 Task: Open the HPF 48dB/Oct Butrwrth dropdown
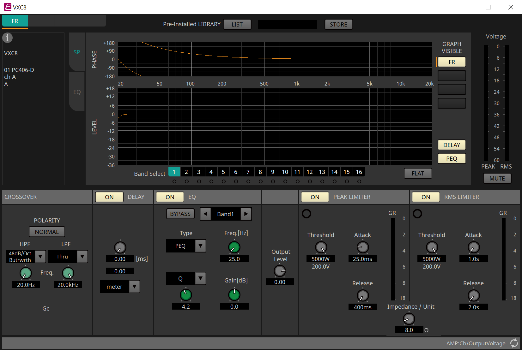coord(40,257)
